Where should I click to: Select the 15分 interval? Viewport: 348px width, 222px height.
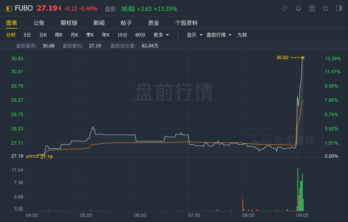[122, 35]
